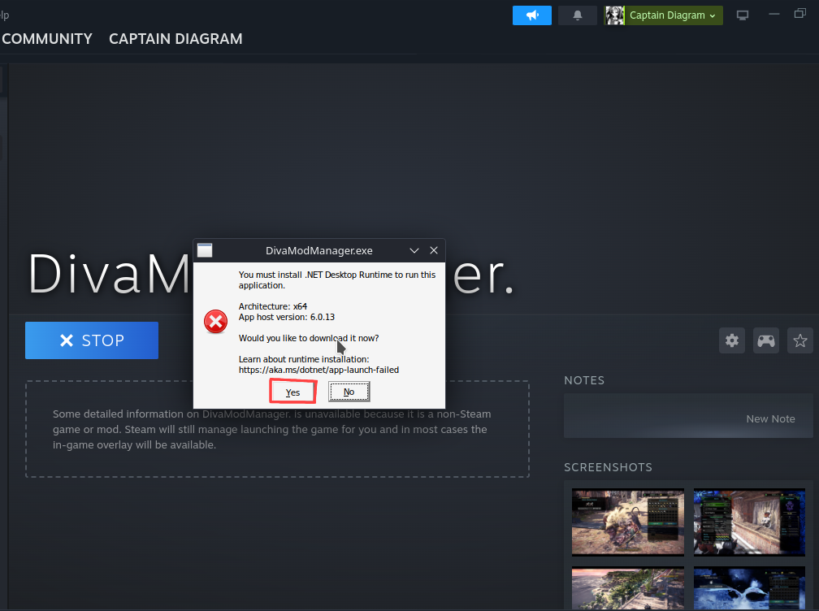Open the CAPTAIN DIAGRAM profile menu
Viewport: 819px width, 611px height.
[x=175, y=39]
